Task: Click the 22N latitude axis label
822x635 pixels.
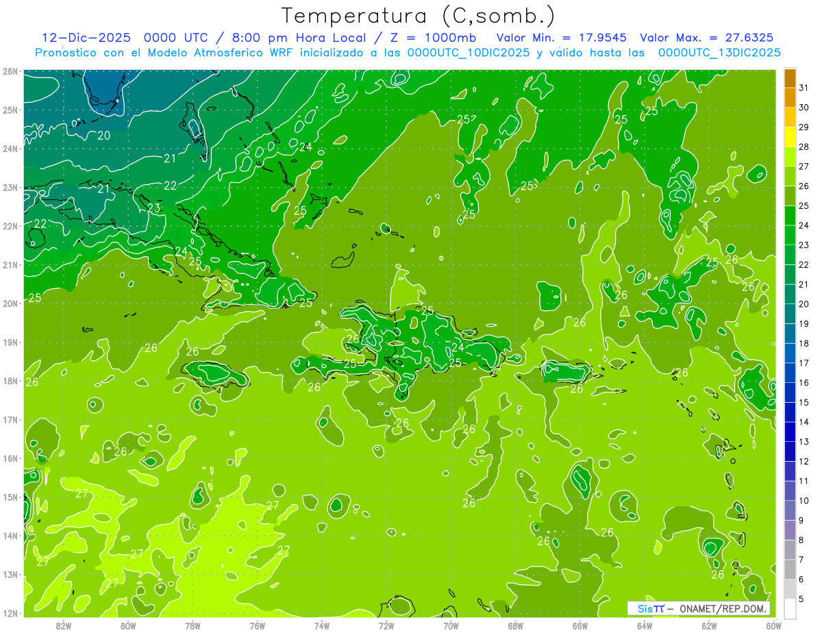Action: point(10,226)
